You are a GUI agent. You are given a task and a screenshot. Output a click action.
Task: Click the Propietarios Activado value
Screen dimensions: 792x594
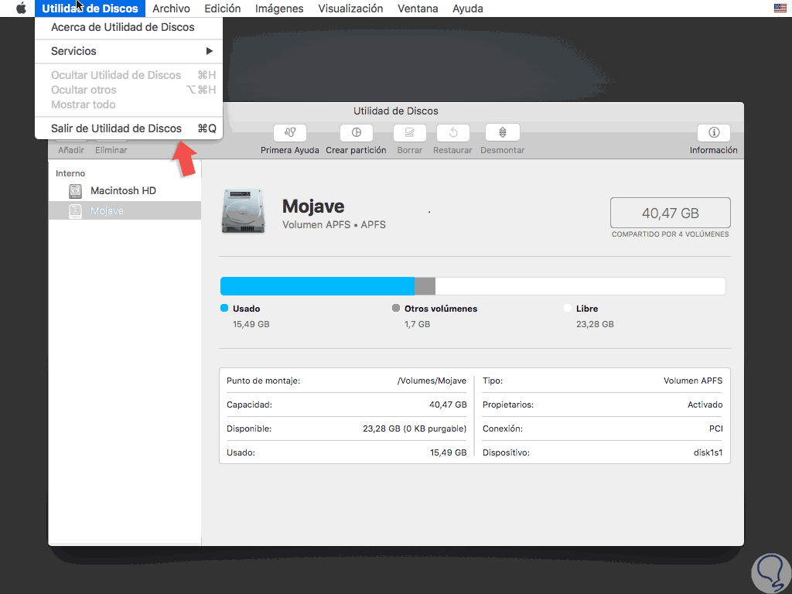click(x=705, y=405)
